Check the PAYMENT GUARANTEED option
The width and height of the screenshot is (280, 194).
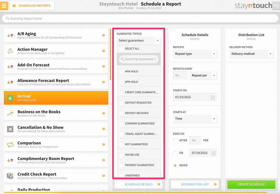coord(121,165)
